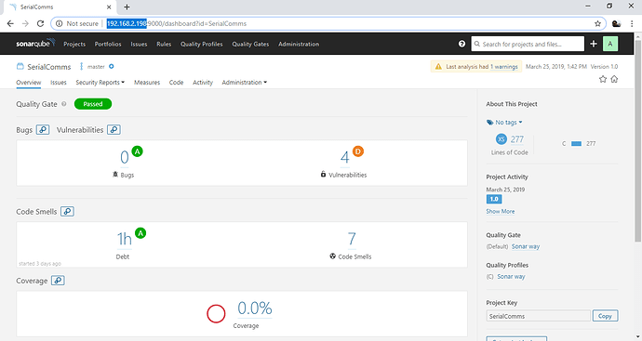Bookmark this page with star icon
642x341 pixels.
(597, 23)
